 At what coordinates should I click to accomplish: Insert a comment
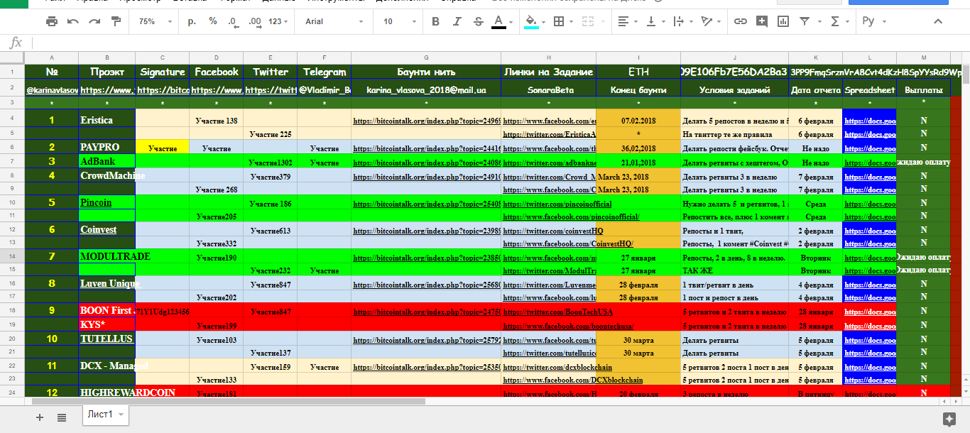pyautogui.click(x=762, y=21)
